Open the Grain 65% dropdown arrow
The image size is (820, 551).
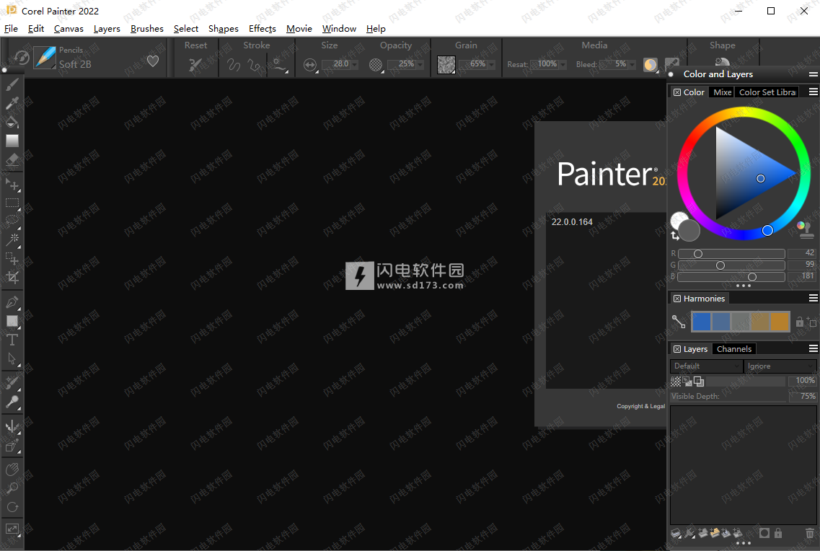(491, 65)
